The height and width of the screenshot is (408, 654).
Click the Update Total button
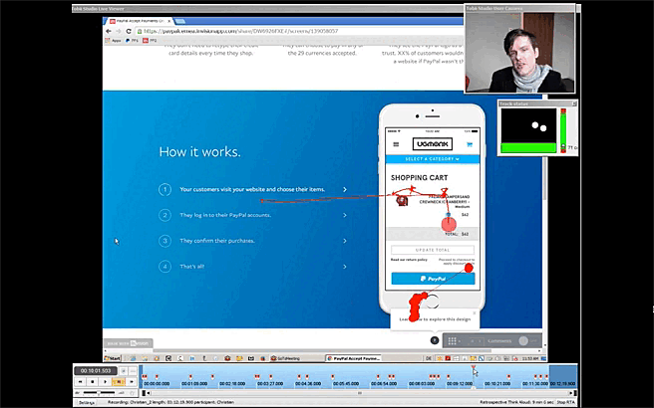(433, 250)
